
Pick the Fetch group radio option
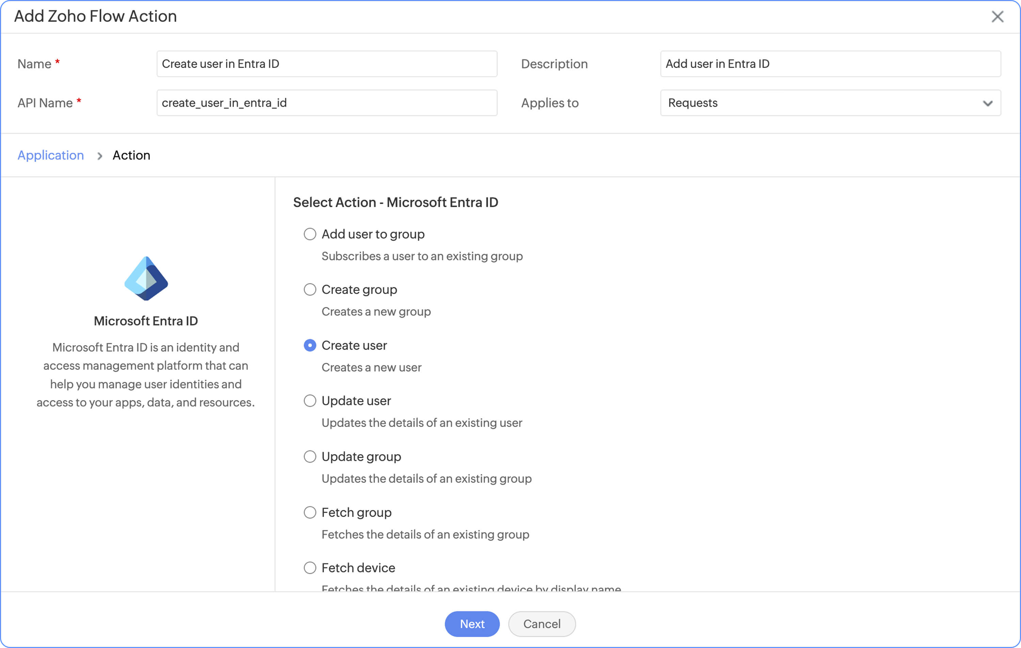pos(310,512)
